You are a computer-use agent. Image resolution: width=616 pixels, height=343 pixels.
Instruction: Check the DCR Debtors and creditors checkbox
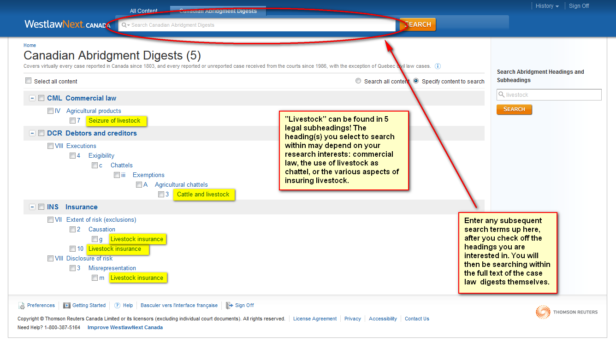pyautogui.click(x=41, y=133)
